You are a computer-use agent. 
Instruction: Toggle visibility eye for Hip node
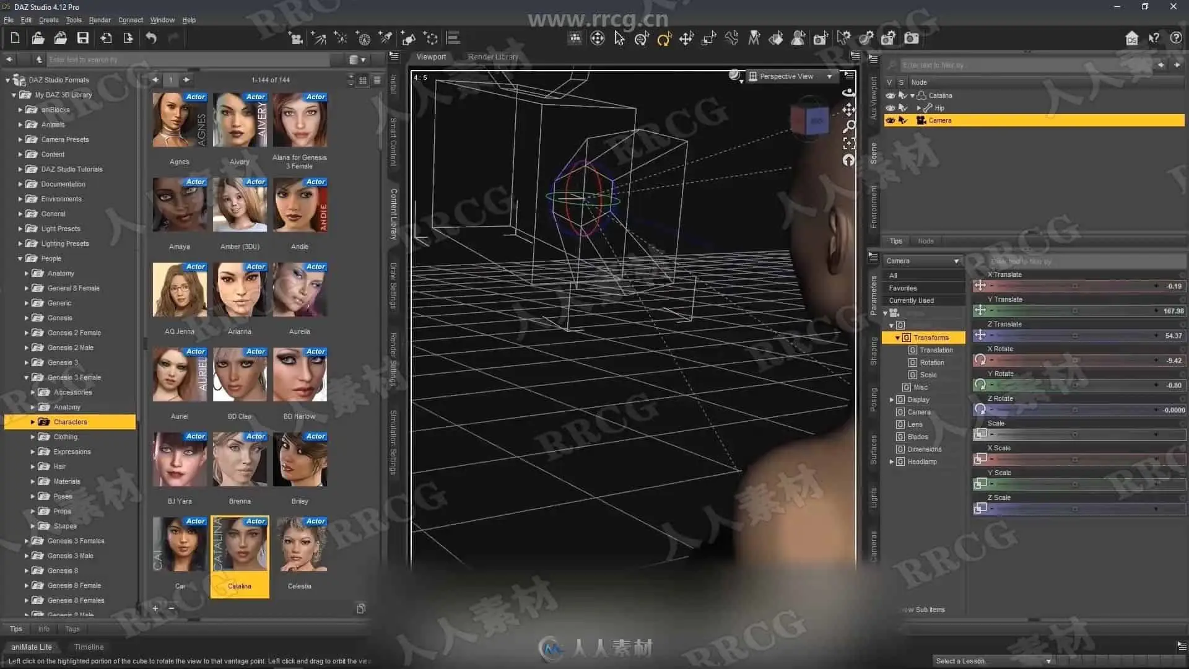click(x=890, y=108)
